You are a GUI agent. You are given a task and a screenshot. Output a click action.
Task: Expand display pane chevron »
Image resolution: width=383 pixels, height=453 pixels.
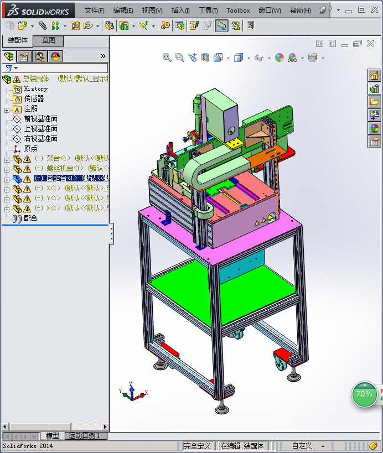point(103,56)
